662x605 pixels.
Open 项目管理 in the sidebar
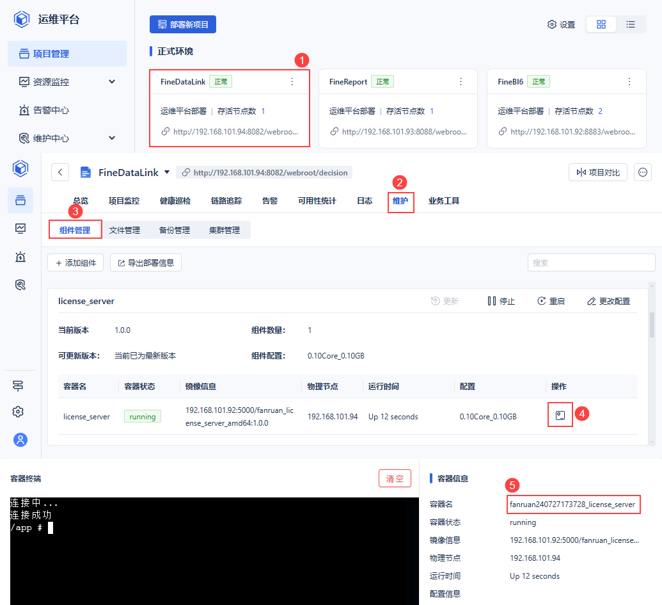[67, 54]
